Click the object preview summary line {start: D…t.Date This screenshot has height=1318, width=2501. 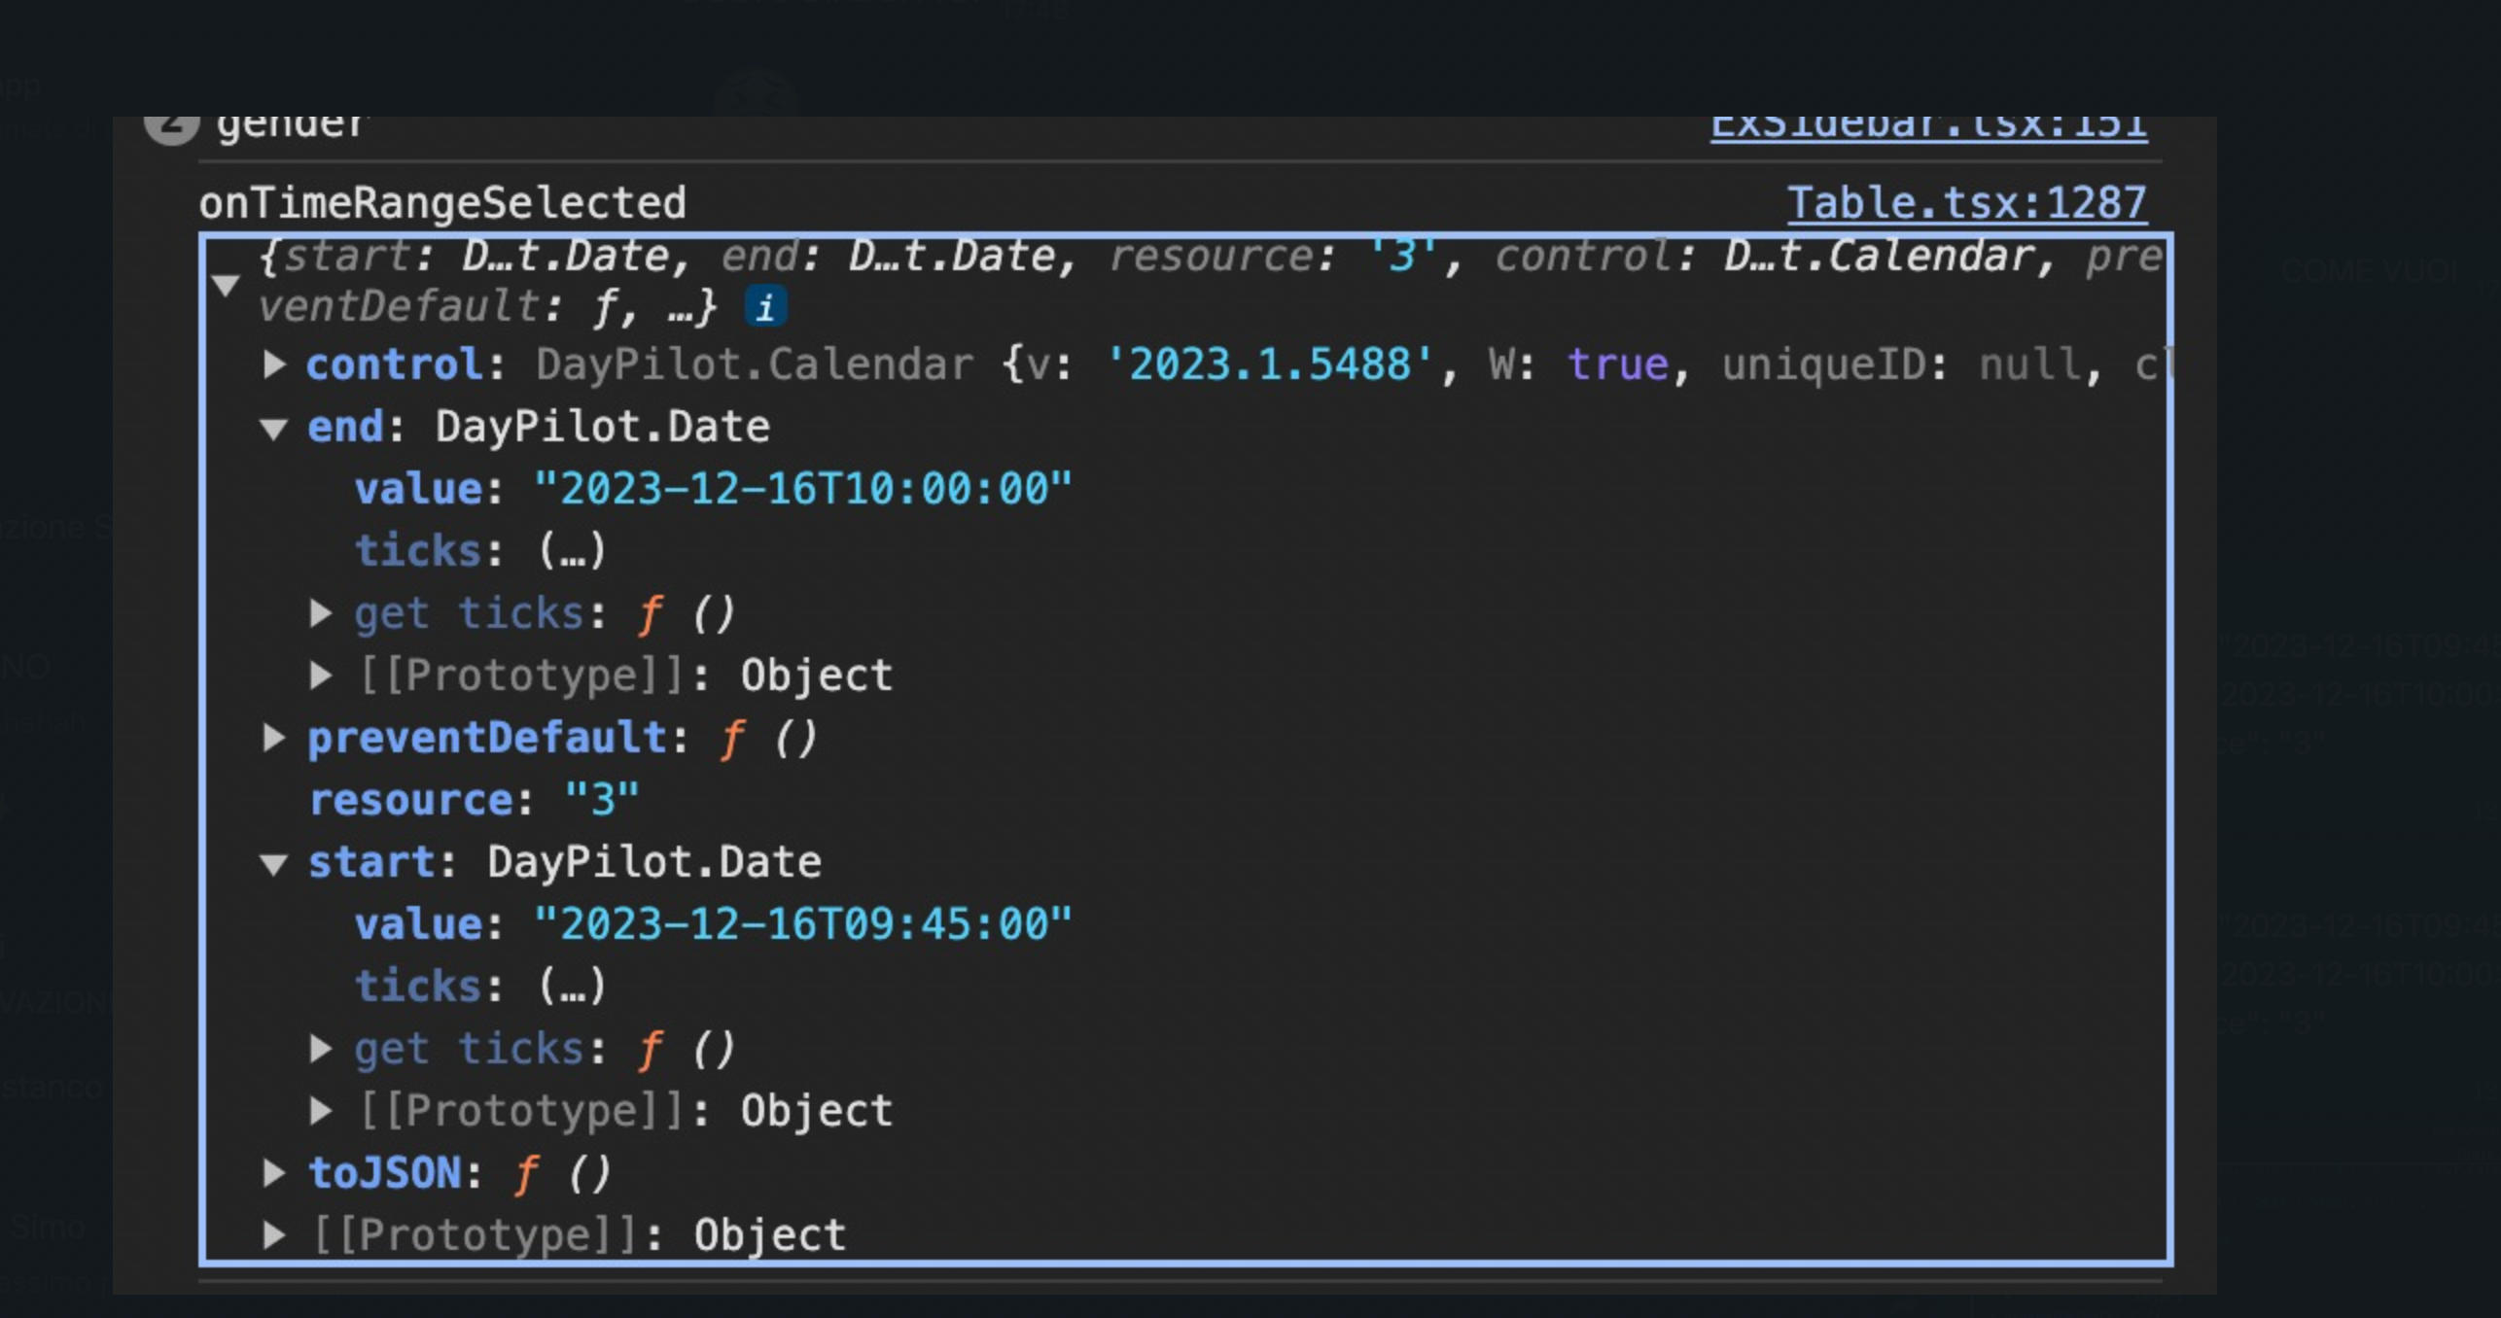click(1211, 282)
